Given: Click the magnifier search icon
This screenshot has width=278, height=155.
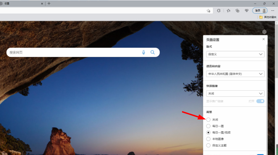Looking at the screenshot, I should coord(153,52).
